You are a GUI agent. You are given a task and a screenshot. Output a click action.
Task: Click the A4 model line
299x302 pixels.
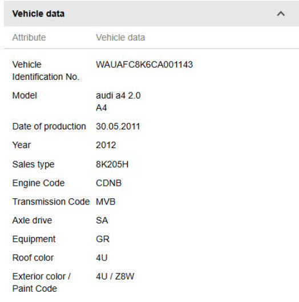click(x=101, y=108)
